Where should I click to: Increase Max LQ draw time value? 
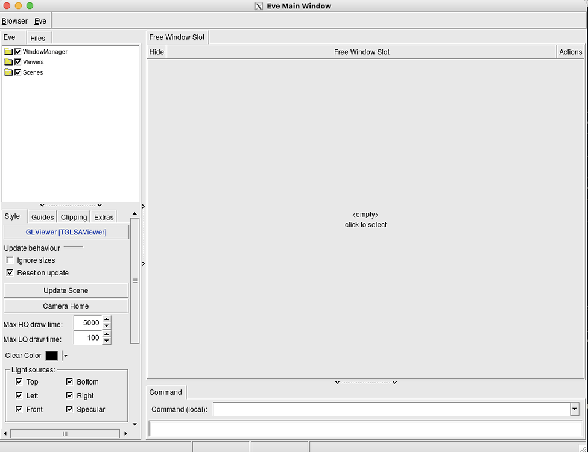(107, 334)
